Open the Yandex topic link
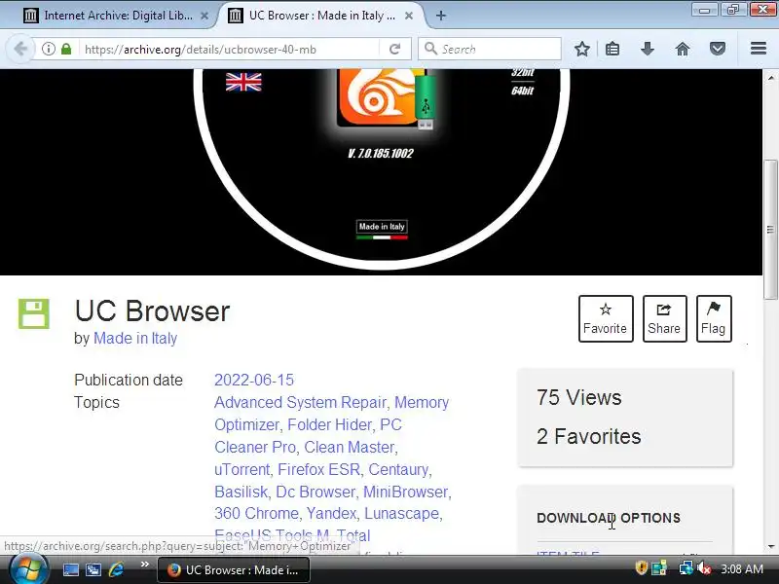779x584 pixels. 331,513
